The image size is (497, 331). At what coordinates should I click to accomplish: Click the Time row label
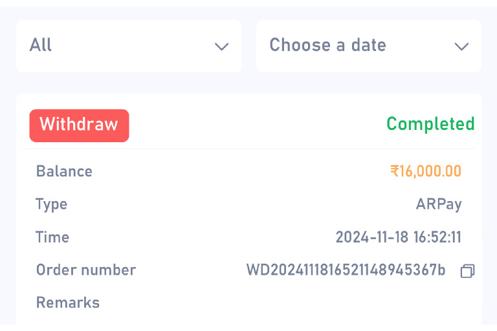coord(52,237)
